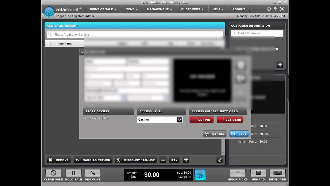Click the plus icon to add customer
The height and width of the screenshot is (186, 330).
point(280,65)
